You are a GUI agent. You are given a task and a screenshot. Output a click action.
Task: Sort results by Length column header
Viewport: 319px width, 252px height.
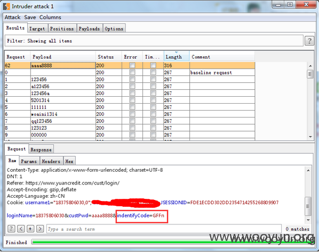click(177, 56)
